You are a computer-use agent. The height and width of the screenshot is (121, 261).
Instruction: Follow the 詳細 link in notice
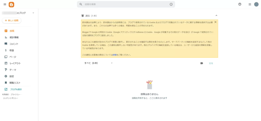point(114,55)
